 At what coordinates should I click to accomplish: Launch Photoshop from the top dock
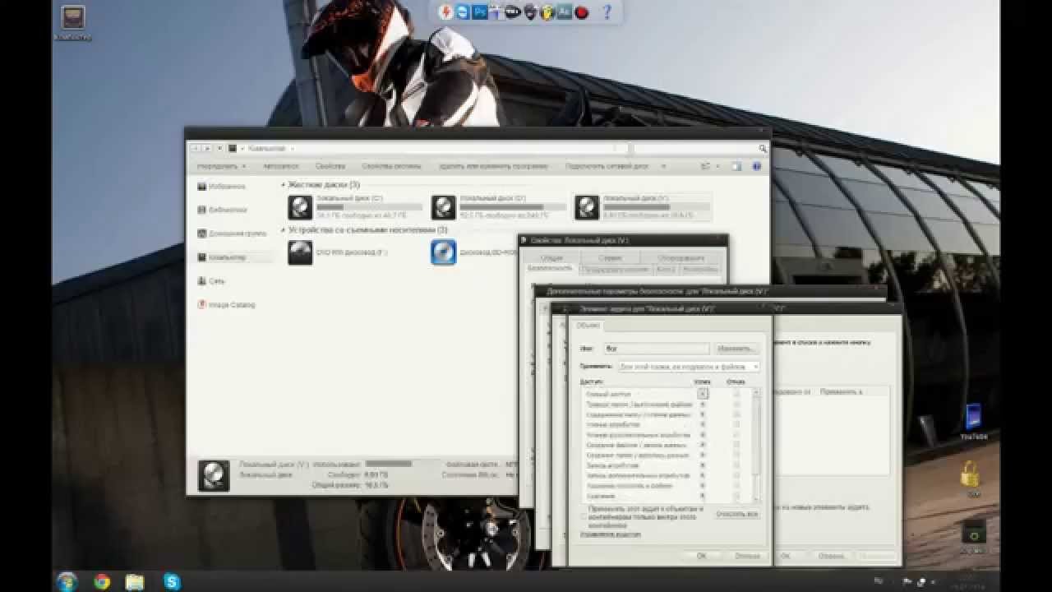tap(480, 12)
